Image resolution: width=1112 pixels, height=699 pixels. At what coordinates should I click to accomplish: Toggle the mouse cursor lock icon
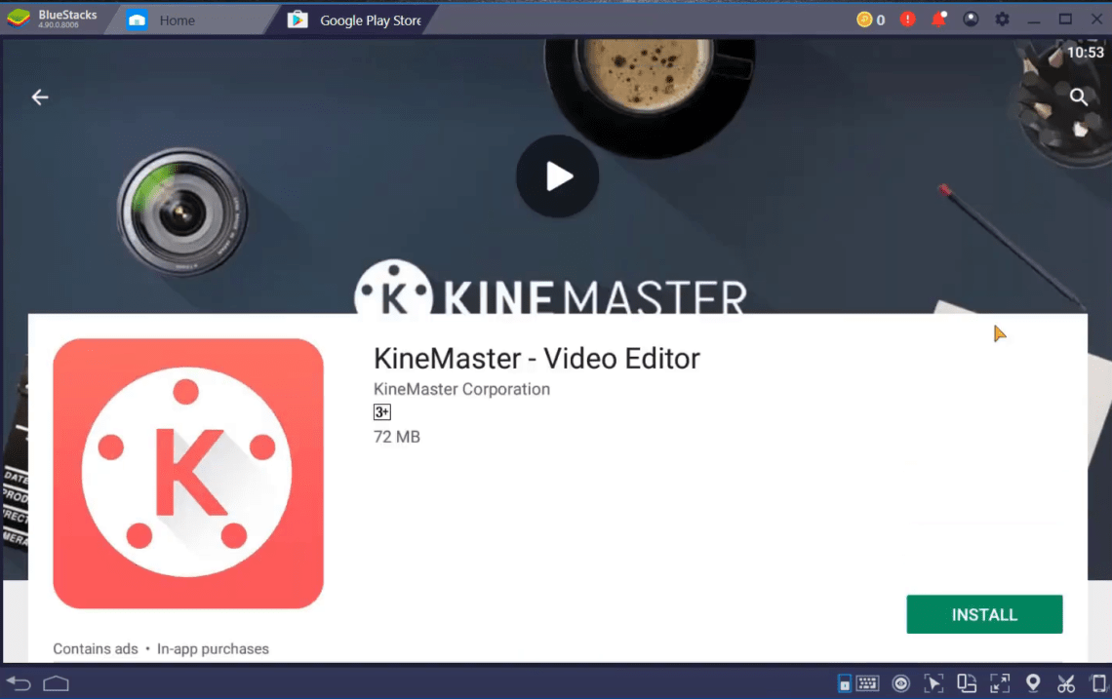pos(933,683)
